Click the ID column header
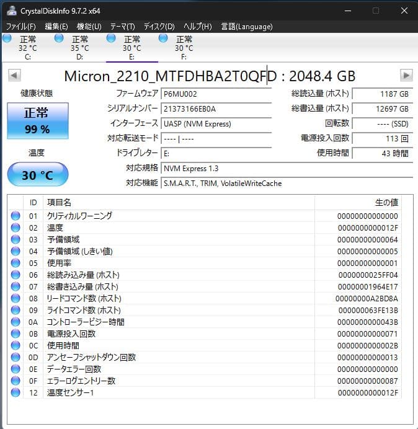The image size is (418, 429). 33,203
